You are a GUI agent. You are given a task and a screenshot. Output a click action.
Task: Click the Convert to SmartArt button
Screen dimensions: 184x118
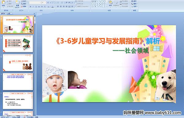point(82,6)
